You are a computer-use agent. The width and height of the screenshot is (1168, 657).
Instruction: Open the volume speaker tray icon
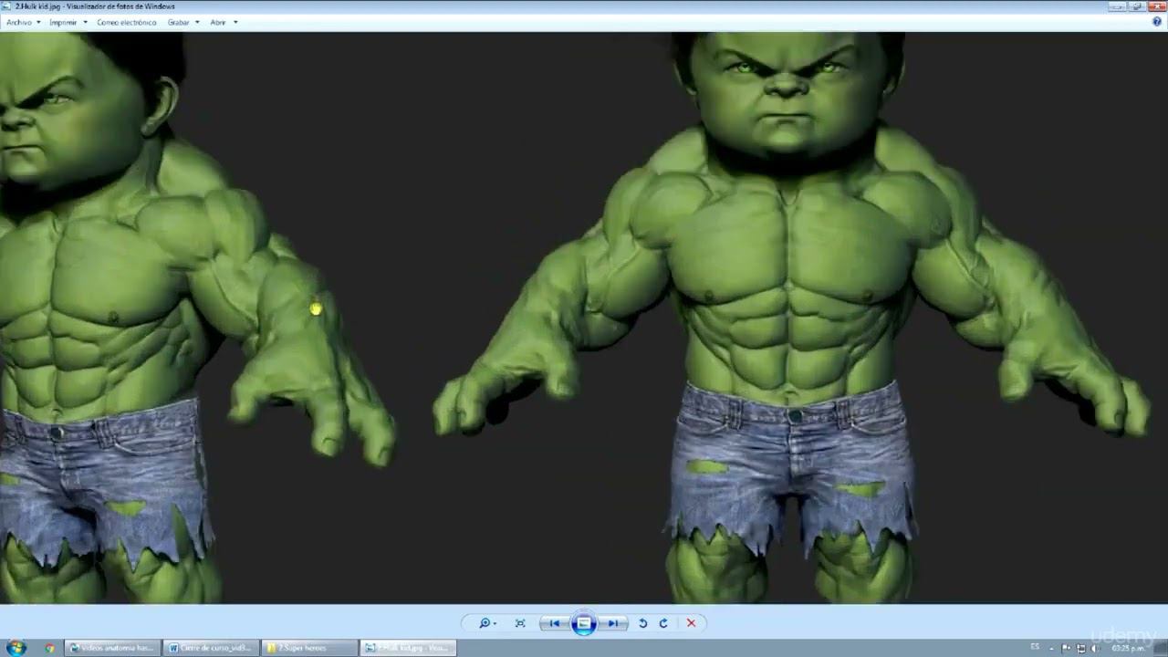(1097, 648)
